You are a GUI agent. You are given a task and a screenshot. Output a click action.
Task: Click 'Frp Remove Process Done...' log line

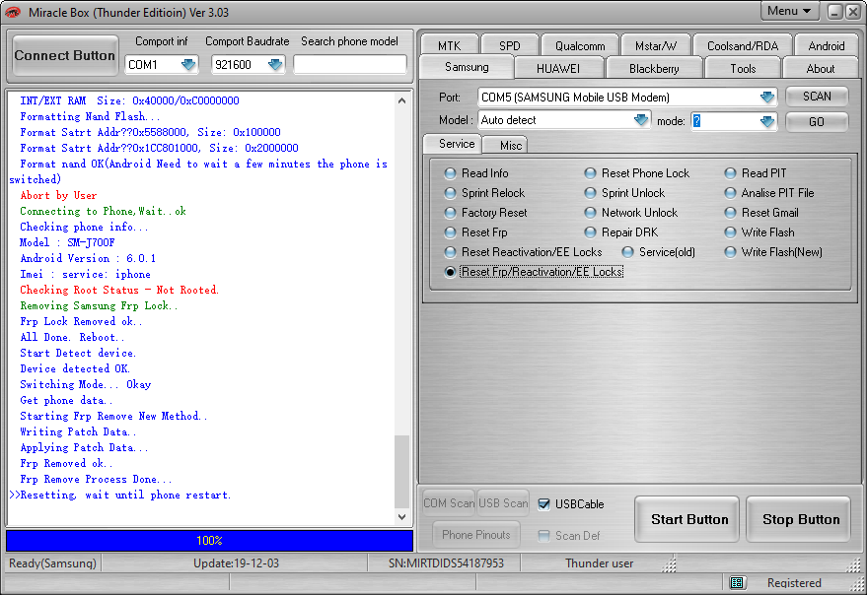[x=96, y=480]
